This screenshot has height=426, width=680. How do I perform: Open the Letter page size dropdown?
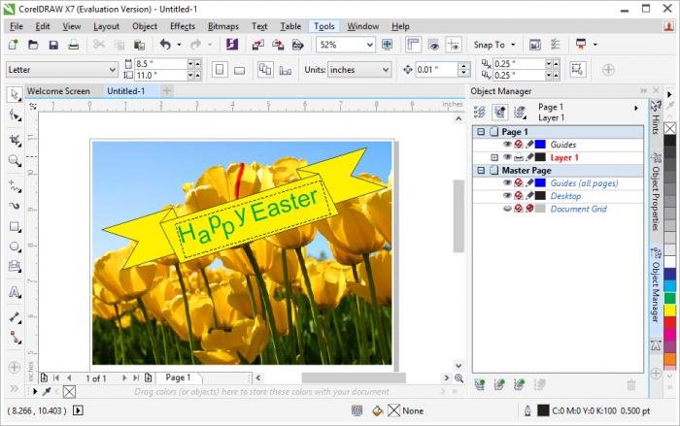(x=112, y=69)
